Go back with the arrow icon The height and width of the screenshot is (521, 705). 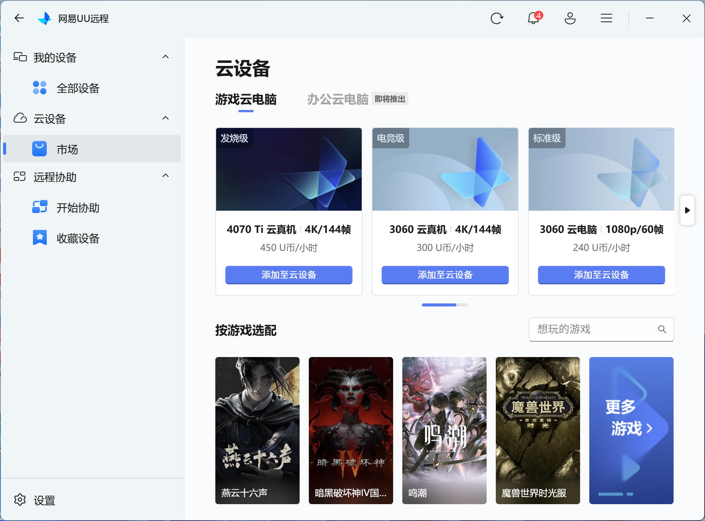19,18
